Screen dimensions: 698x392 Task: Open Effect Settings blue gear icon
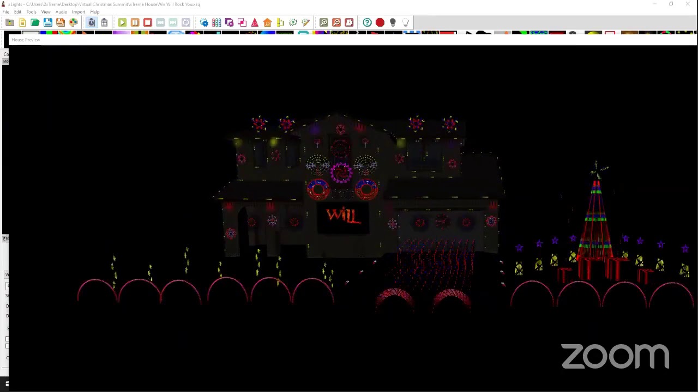coord(204,22)
